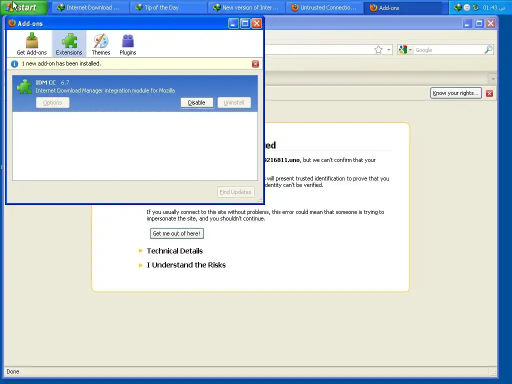Bookmark page with the star icon
The width and height of the screenshot is (512, 384).
click(378, 50)
